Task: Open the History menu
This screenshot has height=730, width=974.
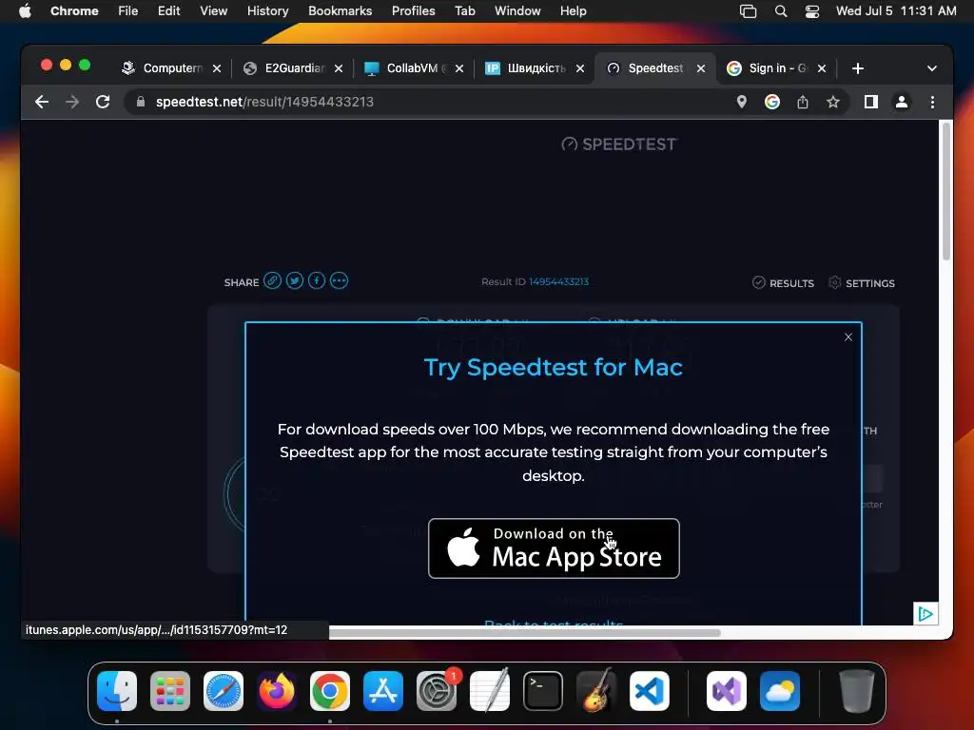Action: [267, 11]
